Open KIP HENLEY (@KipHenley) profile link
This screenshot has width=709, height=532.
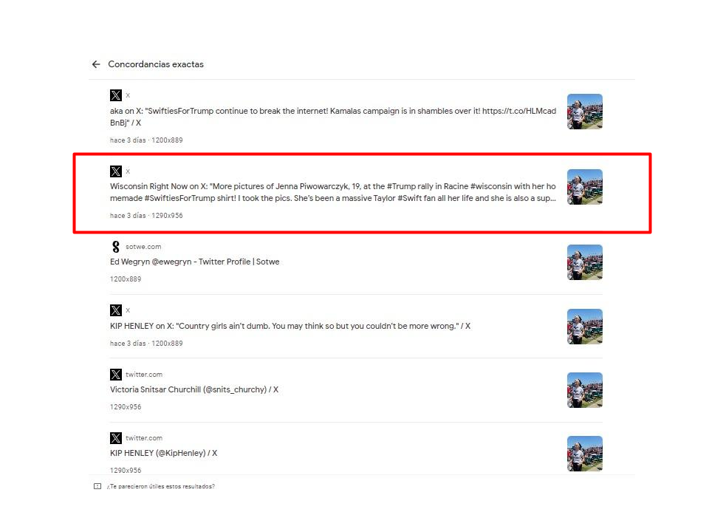point(163,453)
